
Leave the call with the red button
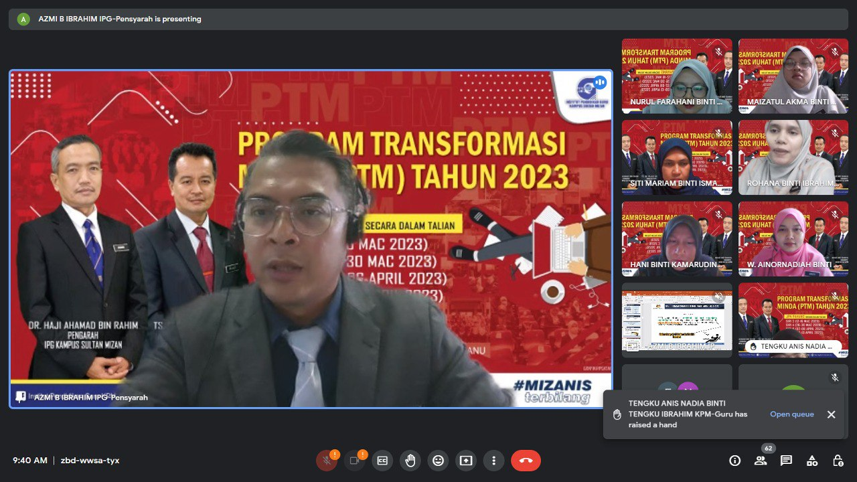pyautogui.click(x=526, y=461)
